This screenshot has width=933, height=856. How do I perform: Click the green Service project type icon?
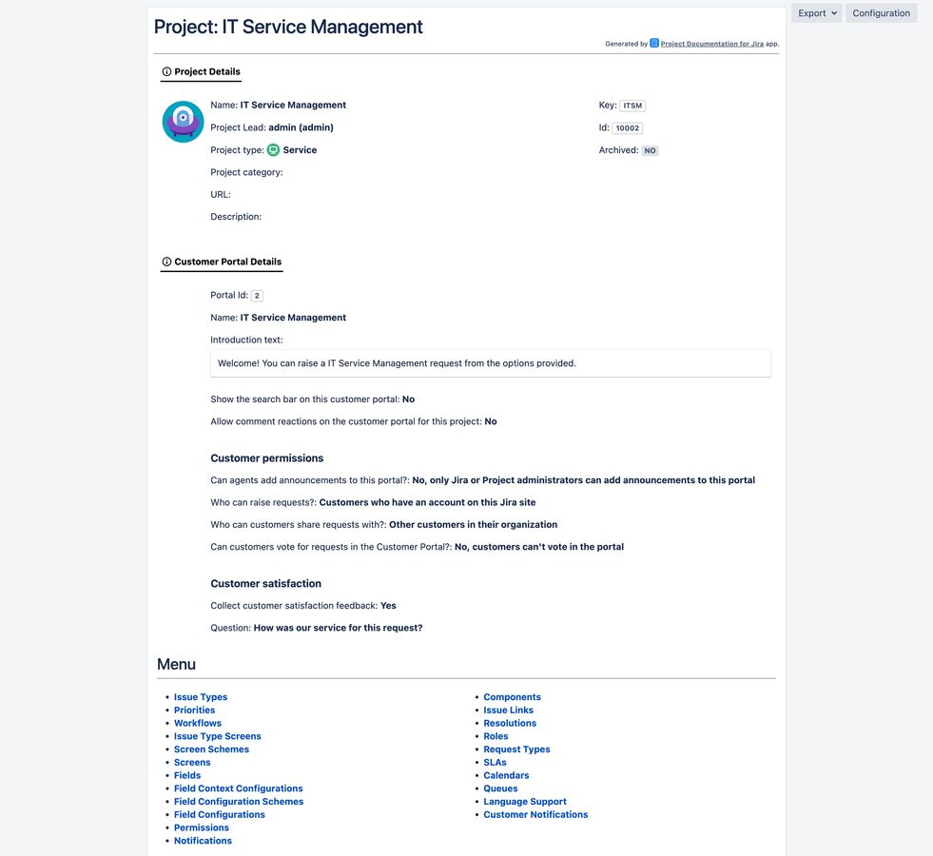tap(273, 150)
